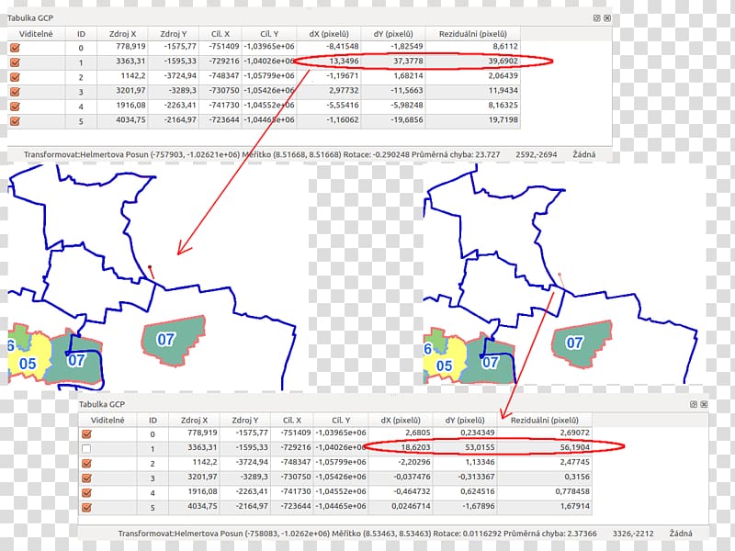This screenshot has height=551, width=735.
Task: Enable the unchecked point 1 in lower table
Action: tap(87, 448)
